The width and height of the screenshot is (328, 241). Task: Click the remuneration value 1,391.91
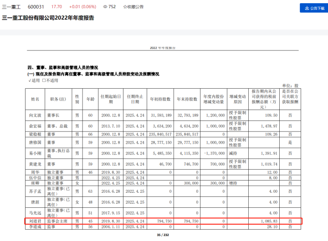pyautogui.click(x=269, y=153)
